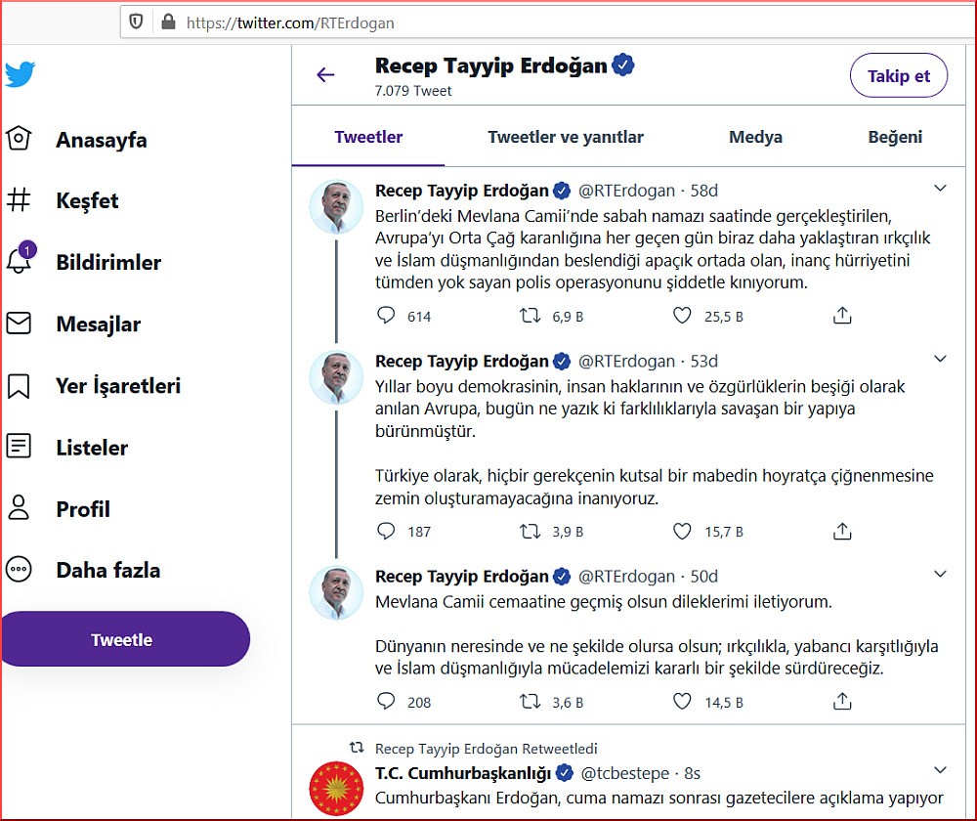This screenshot has width=977, height=821.
Task: Reply to the tweet with 187 replies
Action: pyautogui.click(x=386, y=531)
